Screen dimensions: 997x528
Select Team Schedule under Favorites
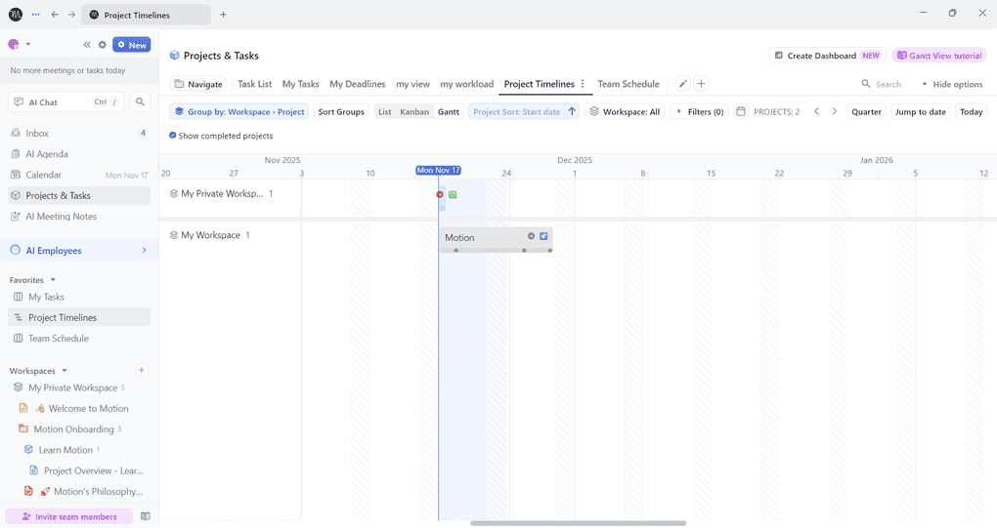point(79,339)
